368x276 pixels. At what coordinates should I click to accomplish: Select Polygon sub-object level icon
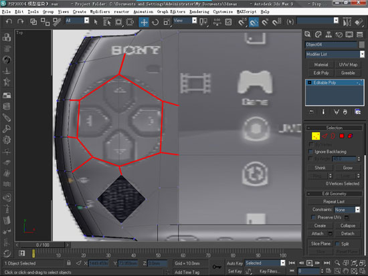341,136
